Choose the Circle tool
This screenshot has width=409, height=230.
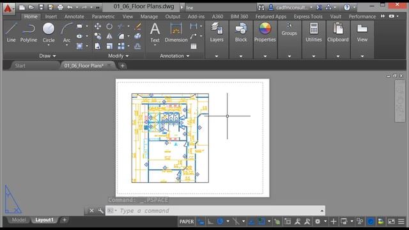click(49, 33)
